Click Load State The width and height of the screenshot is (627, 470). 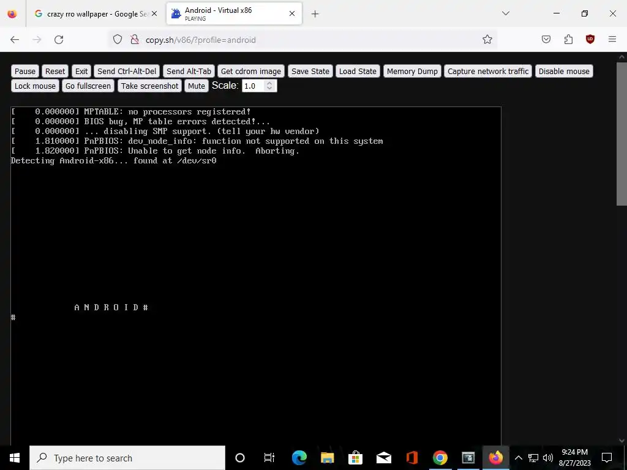click(358, 71)
